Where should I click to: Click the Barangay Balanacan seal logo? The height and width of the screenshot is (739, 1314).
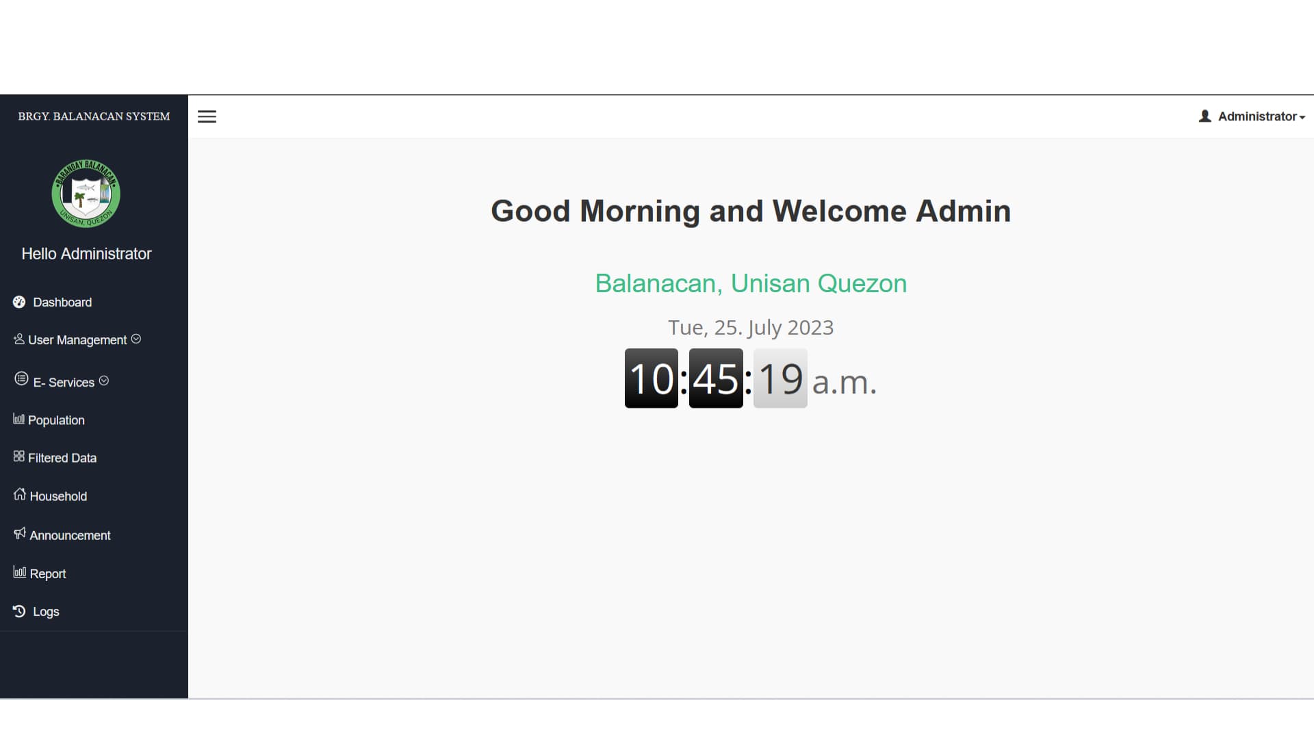[86, 194]
